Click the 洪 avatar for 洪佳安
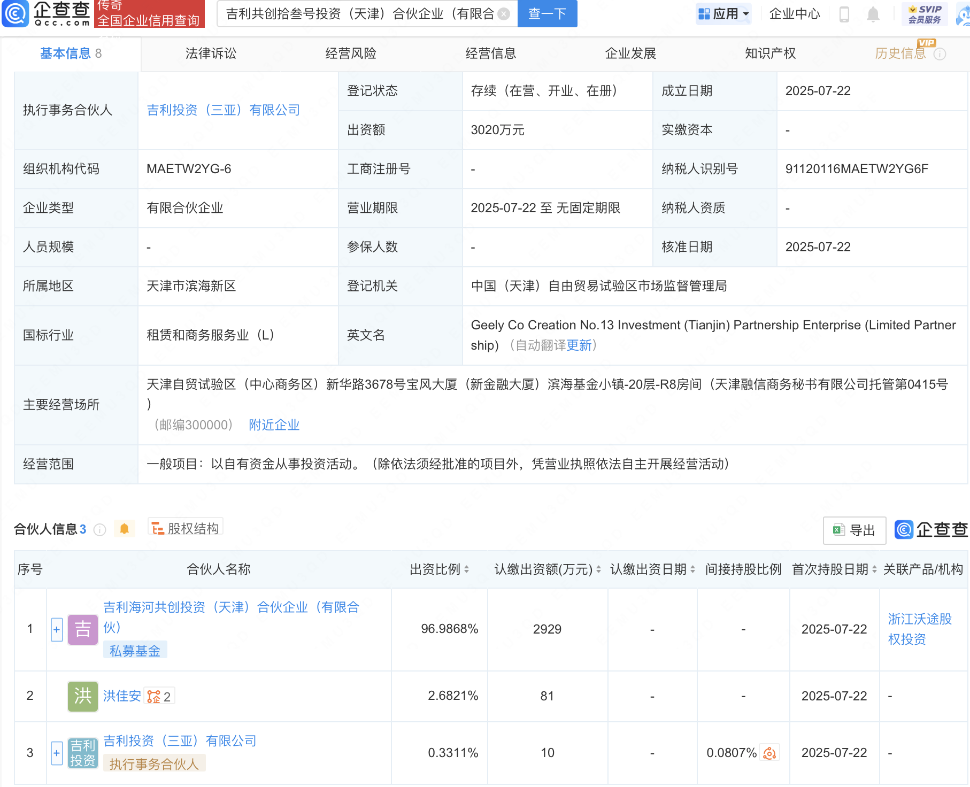Viewport: 970px width, 787px height. 83,696
